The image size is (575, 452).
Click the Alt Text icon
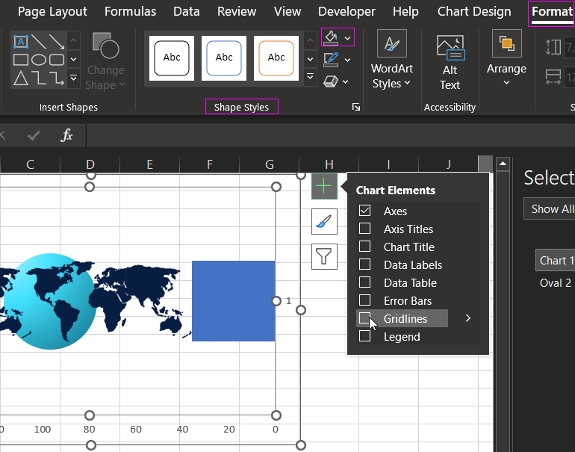pos(450,64)
